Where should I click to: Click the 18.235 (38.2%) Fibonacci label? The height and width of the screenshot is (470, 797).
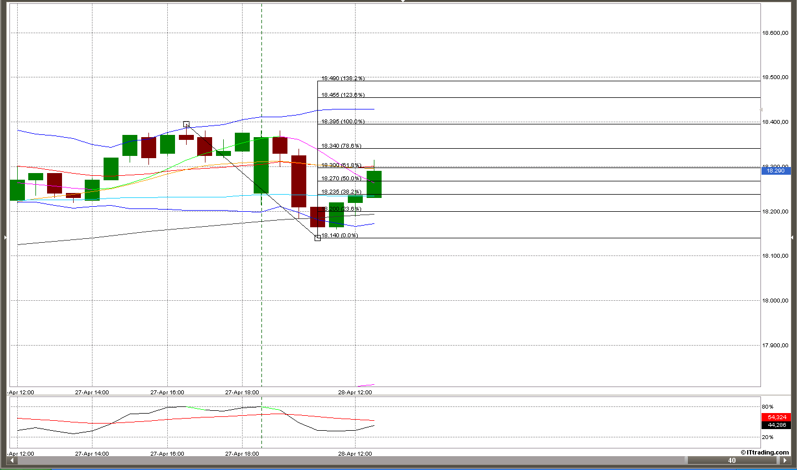(x=341, y=192)
